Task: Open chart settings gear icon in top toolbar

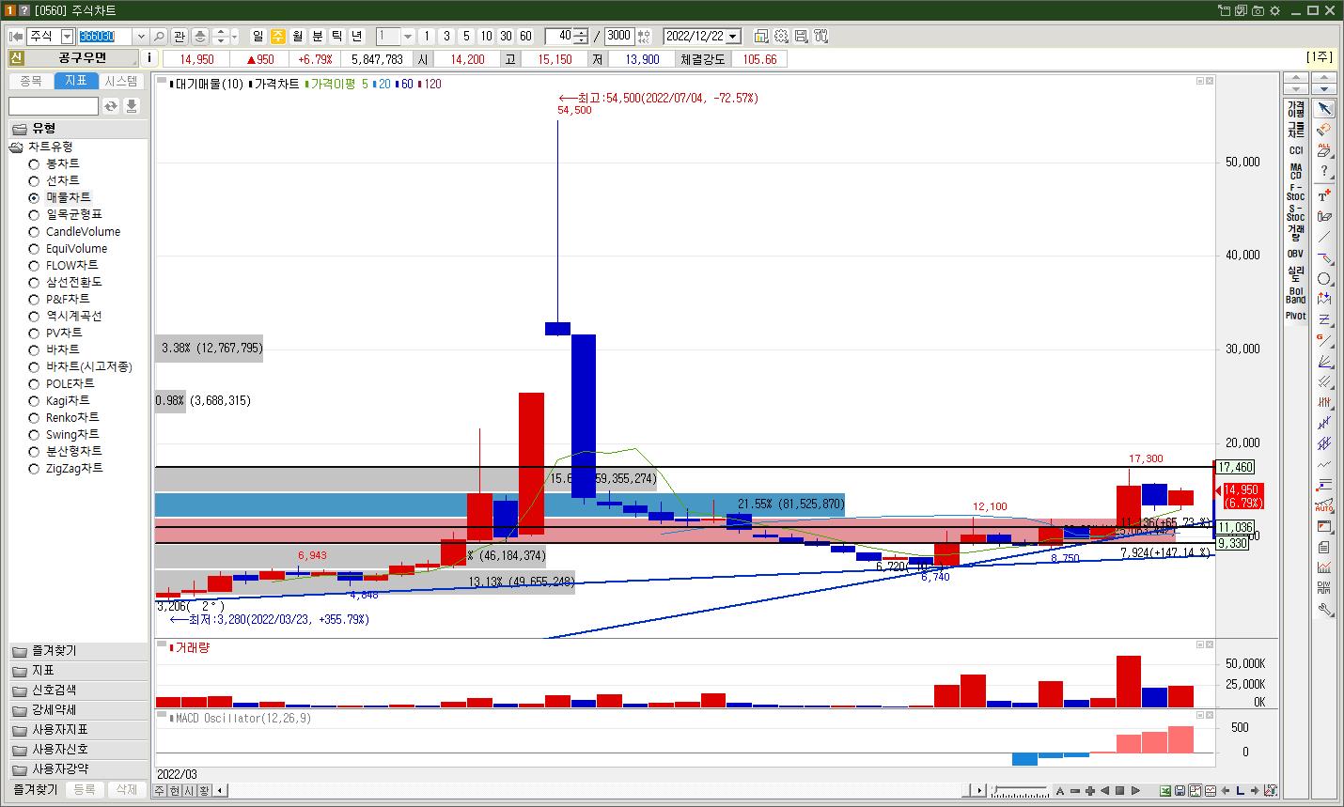Action: [781, 36]
